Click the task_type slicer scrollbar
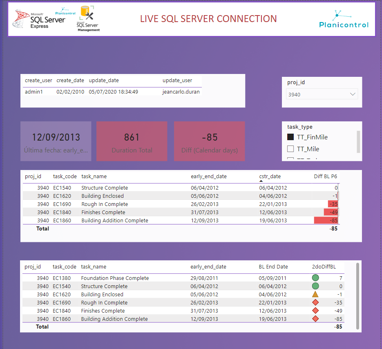Viewport: 382px width, 349px height. pyautogui.click(x=358, y=142)
